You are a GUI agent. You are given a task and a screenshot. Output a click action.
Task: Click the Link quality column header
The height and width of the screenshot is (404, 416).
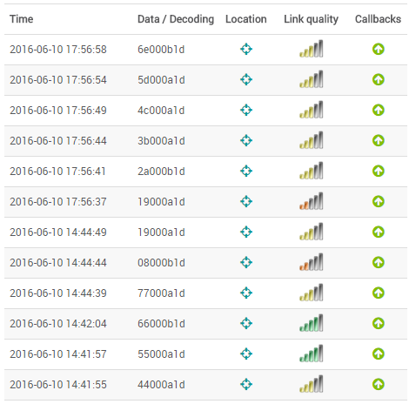pos(311,19)
